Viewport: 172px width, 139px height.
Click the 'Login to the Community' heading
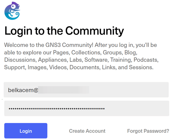64,31
